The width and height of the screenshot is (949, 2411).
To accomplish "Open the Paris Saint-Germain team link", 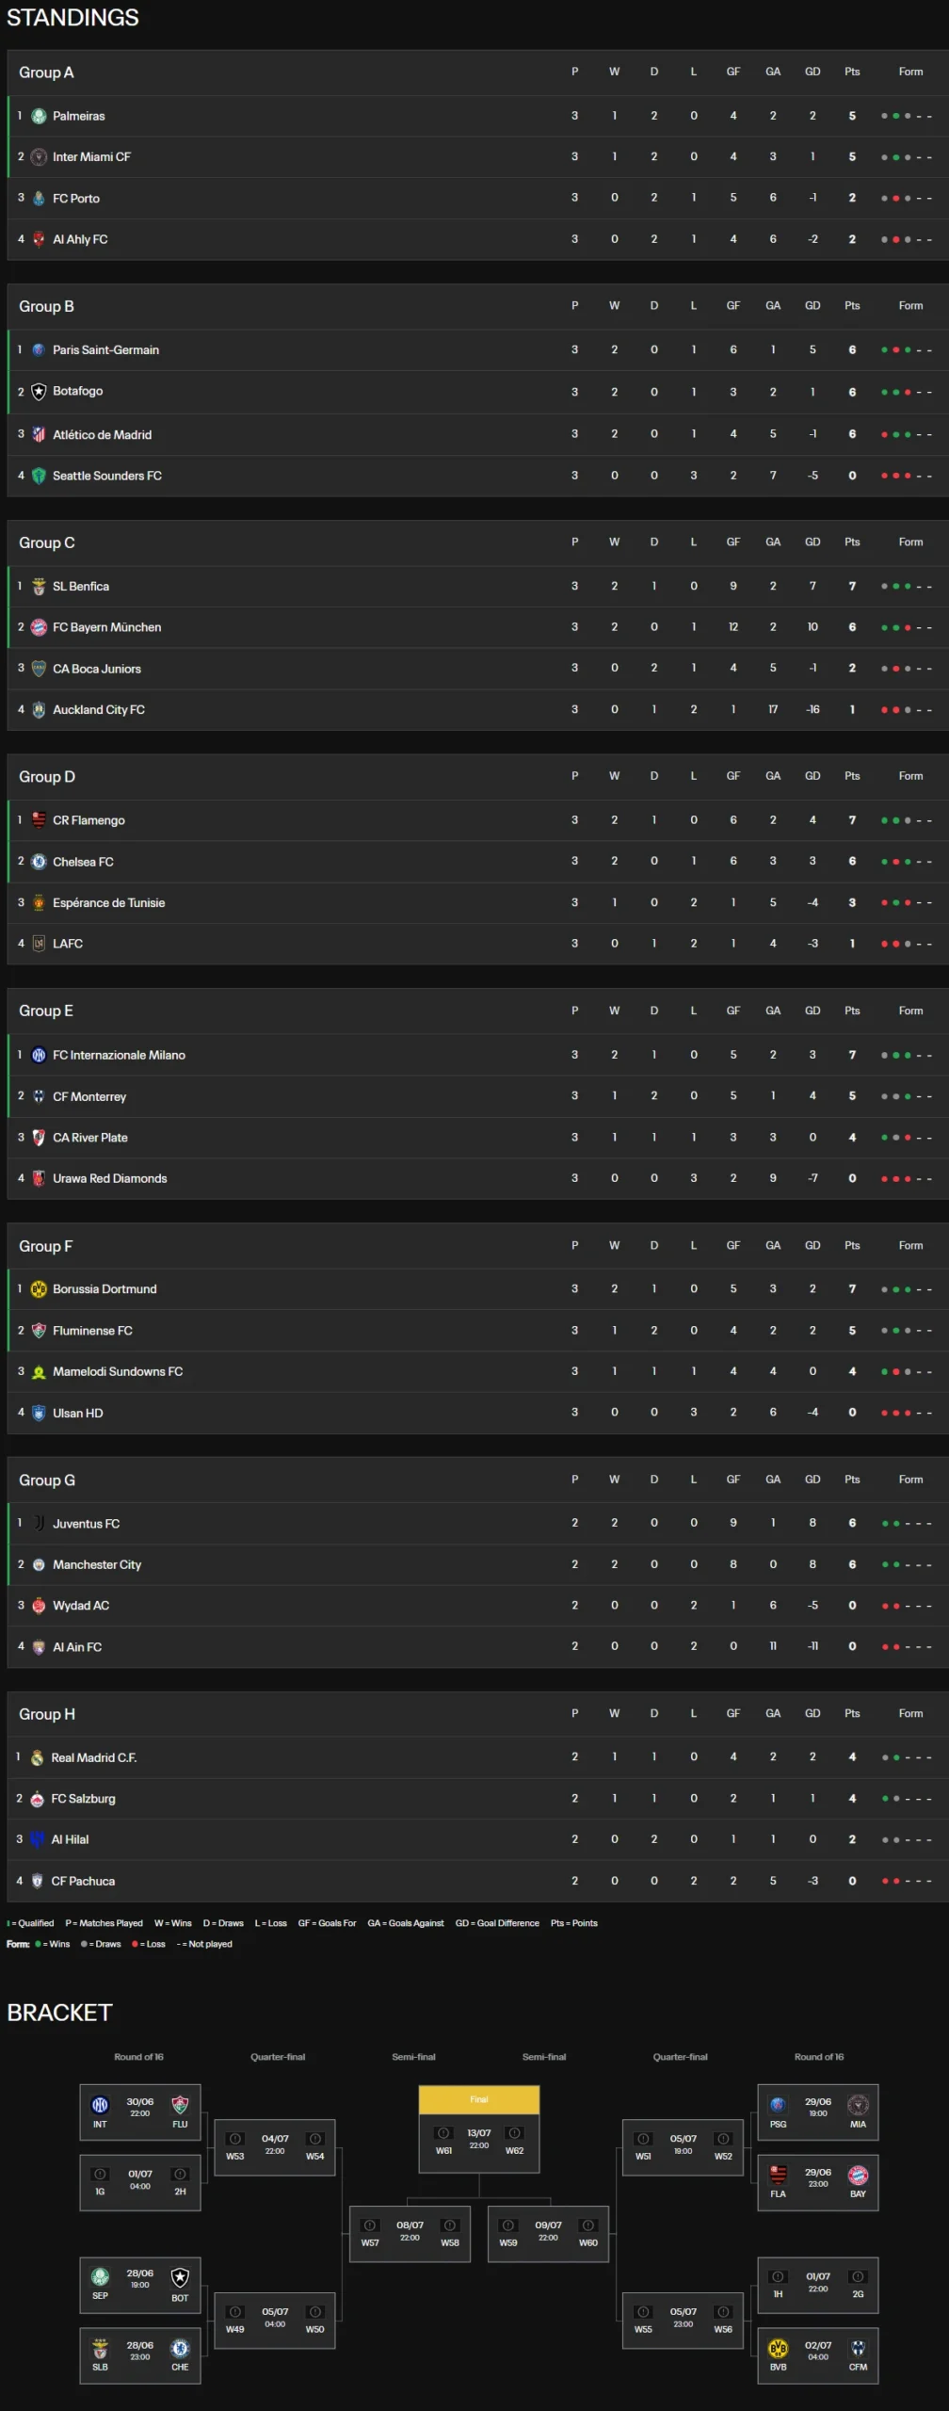I will coord(105,350).
